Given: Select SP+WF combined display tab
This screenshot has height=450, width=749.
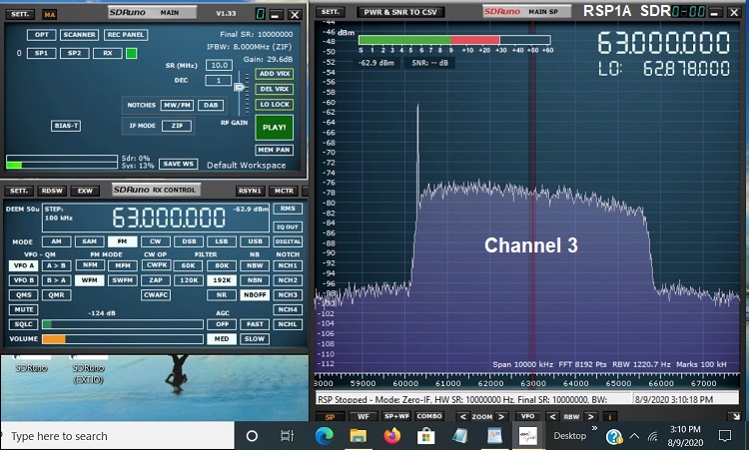Looking at the screenshot, I should pos(396,416).
